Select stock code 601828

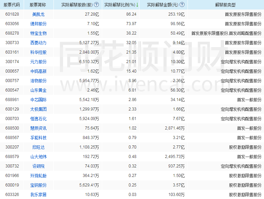[x=12, y=14]
